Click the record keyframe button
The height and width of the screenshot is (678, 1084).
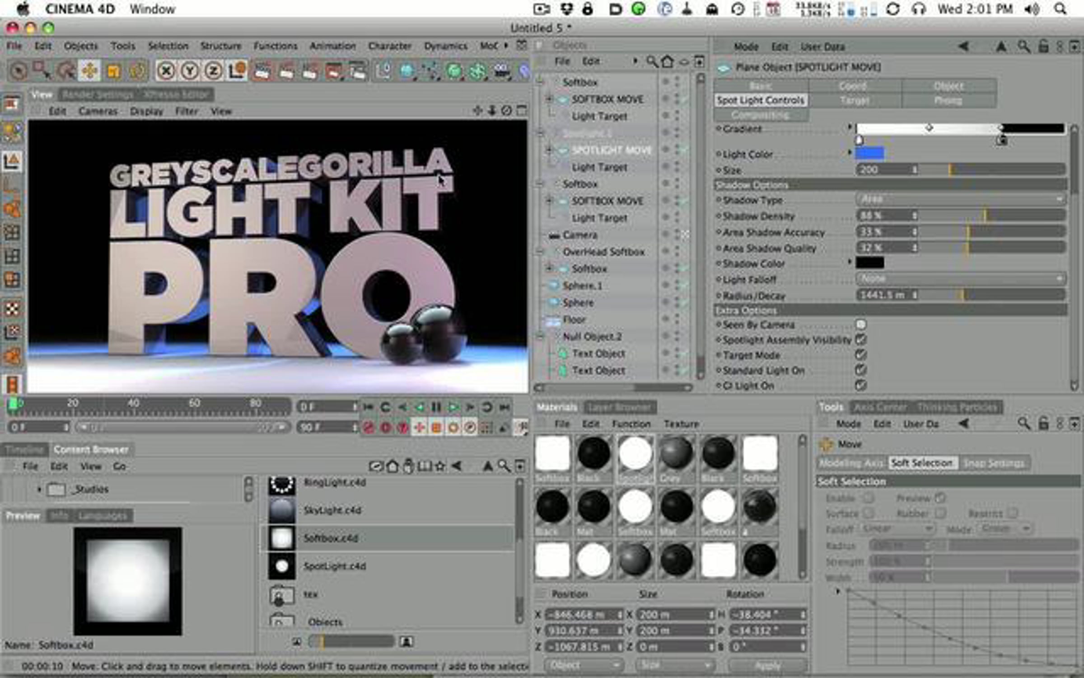(369, 428)
